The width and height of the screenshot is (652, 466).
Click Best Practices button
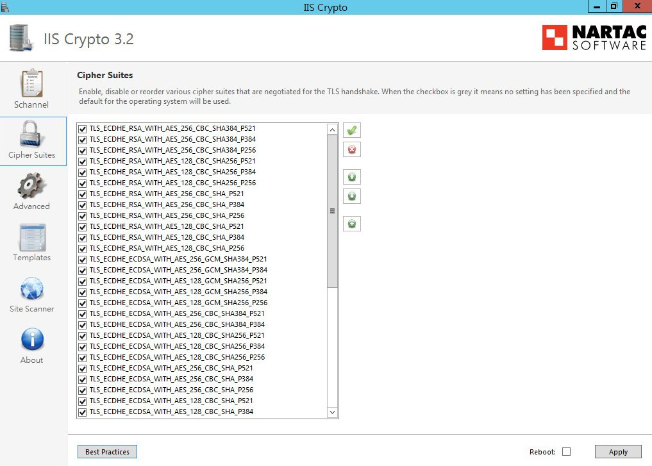click(x=107, y=451)
